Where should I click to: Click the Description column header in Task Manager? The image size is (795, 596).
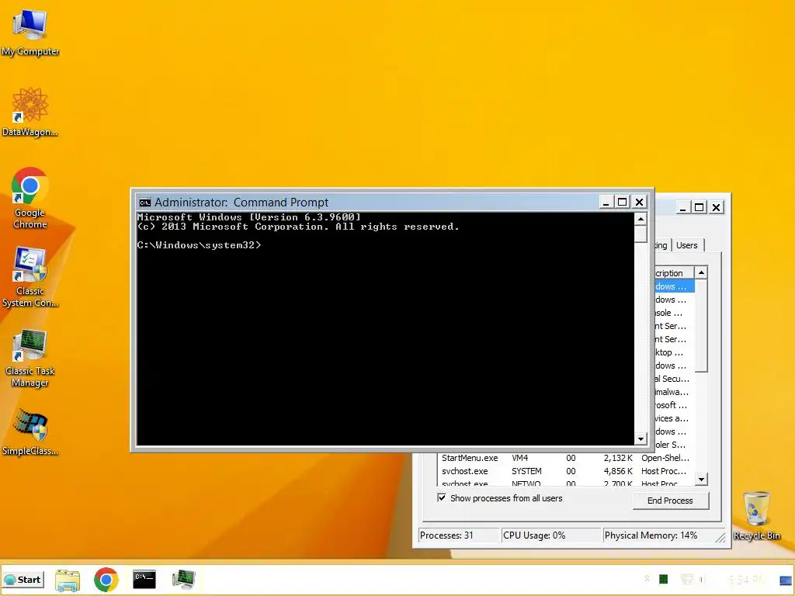674,272
